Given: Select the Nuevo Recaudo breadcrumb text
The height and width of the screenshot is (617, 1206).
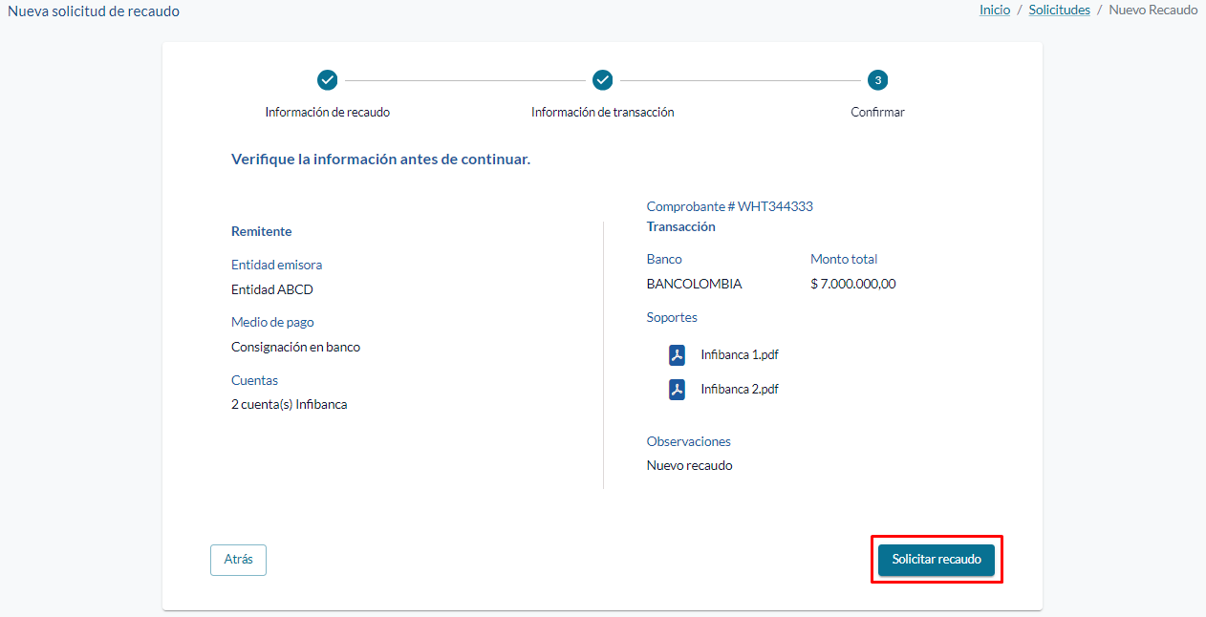Looking at the screenshot, I should (x=1153, y=10).
